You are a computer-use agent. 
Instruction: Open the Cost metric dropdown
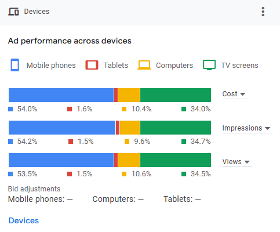(235, 94)
